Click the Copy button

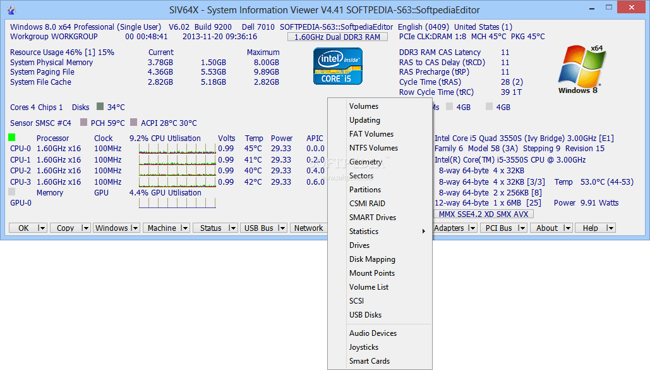pyautogui.click(x=66, y=228)
